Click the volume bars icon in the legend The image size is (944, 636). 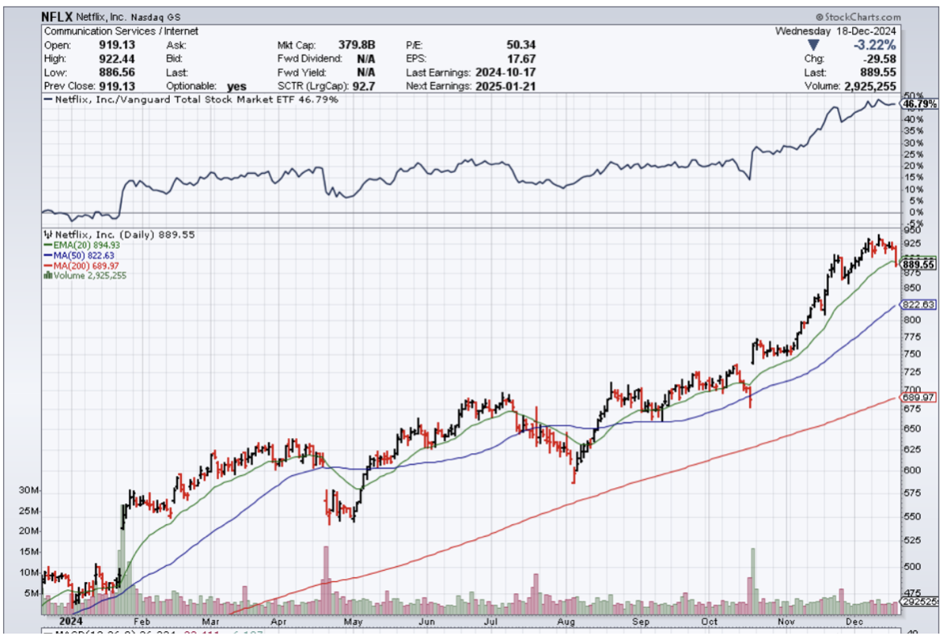(47, 275)
